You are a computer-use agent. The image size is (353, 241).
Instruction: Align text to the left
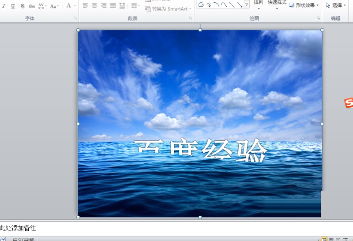[85, 6]
